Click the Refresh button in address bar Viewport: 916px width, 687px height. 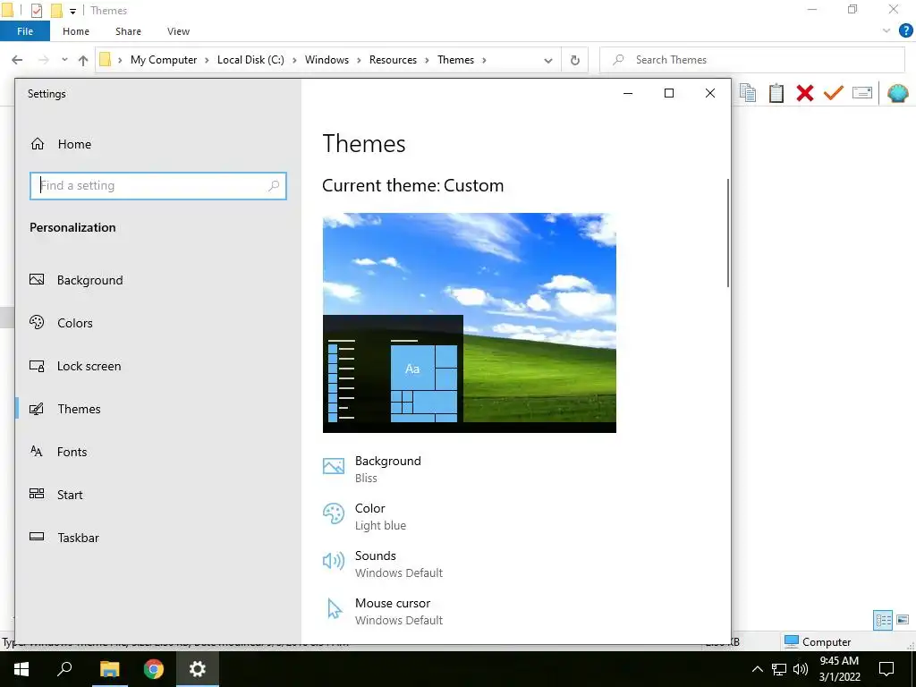(575, 60)
